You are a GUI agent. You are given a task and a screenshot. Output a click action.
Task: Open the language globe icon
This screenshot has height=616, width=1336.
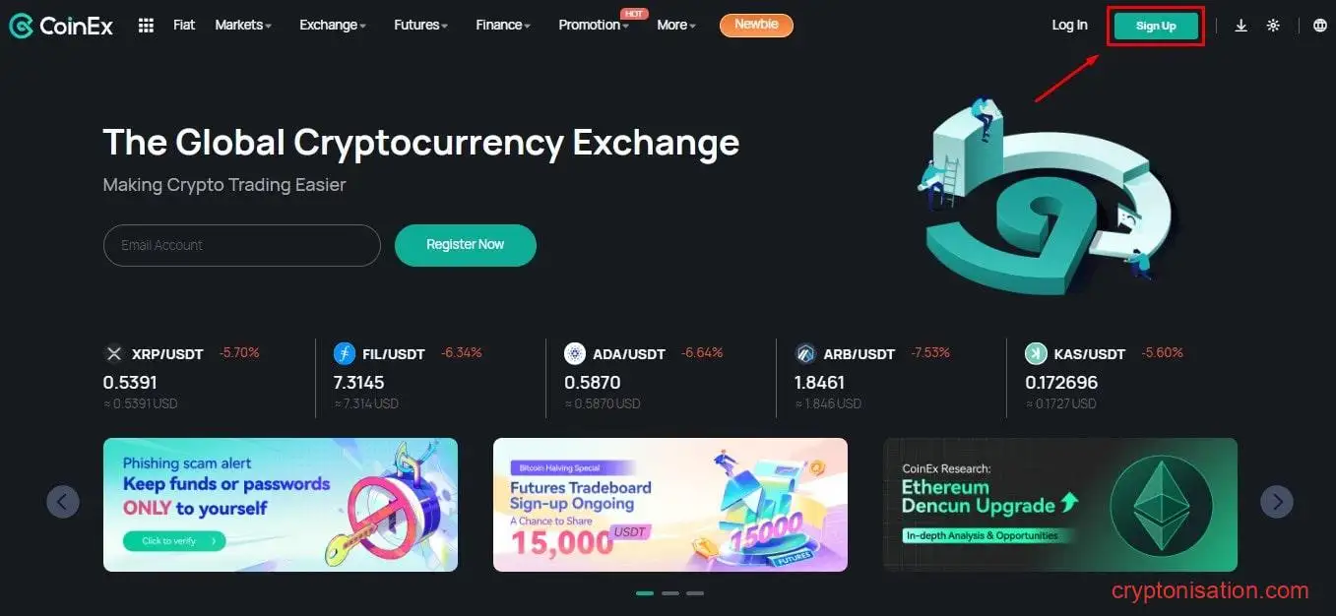click(x=1320, y=26)
